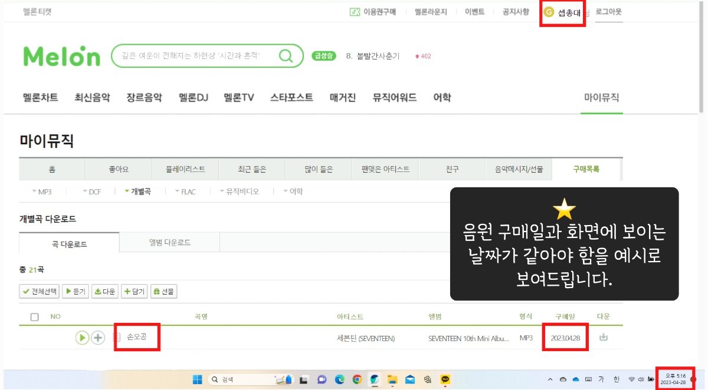This screenshot has height=390, width=708.
Task: Click the 공지사항 link
Action: tap(516, 12)
